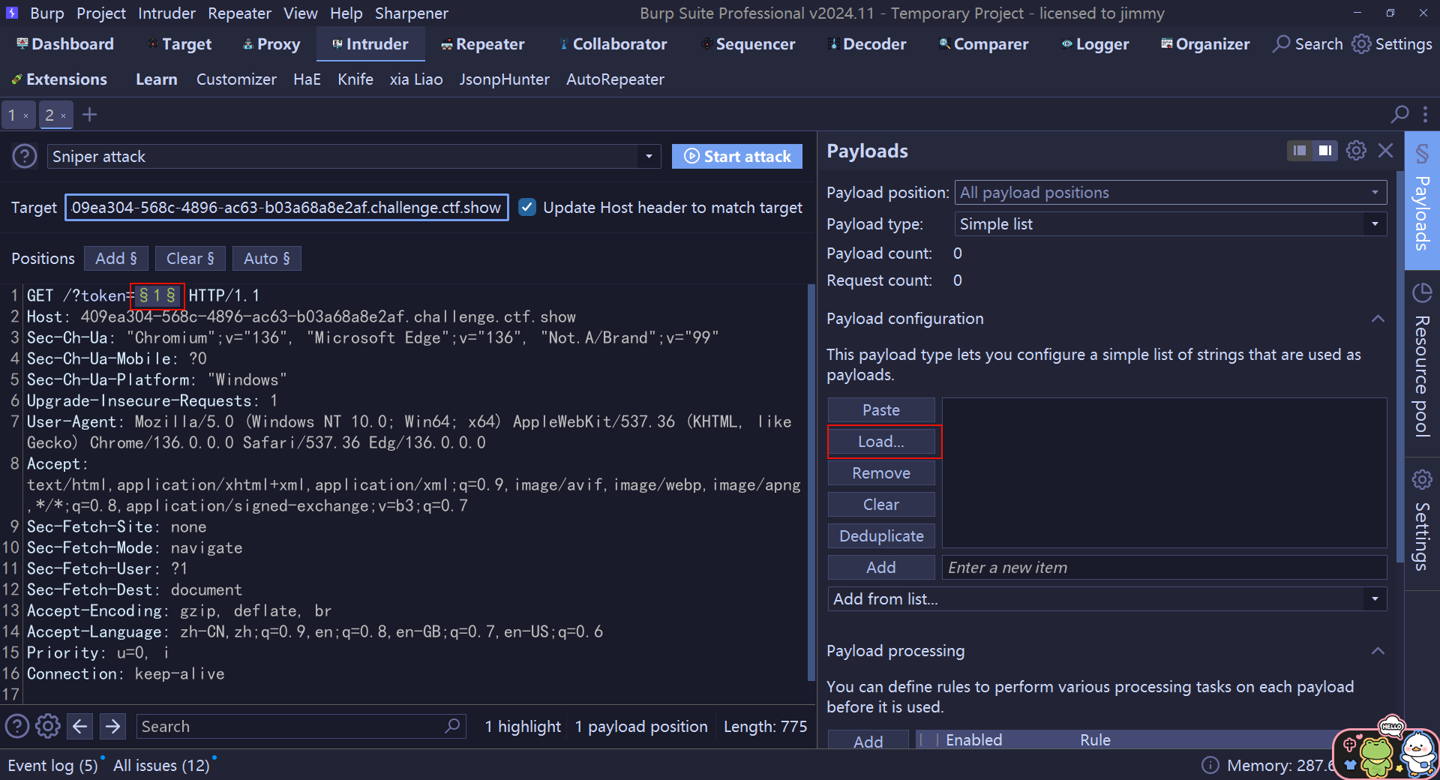Close Intruder tab 2
Screen dimensions: 1440x780
click(x=63, y=115)
